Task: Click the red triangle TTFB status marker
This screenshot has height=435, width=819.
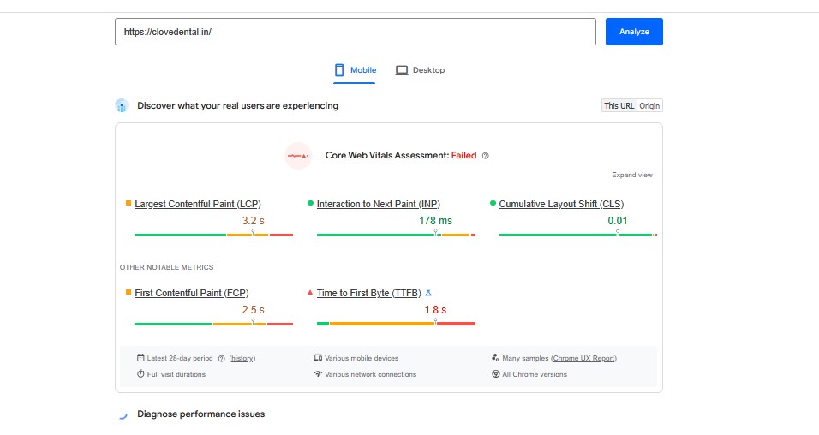Action: pos(310,292)
